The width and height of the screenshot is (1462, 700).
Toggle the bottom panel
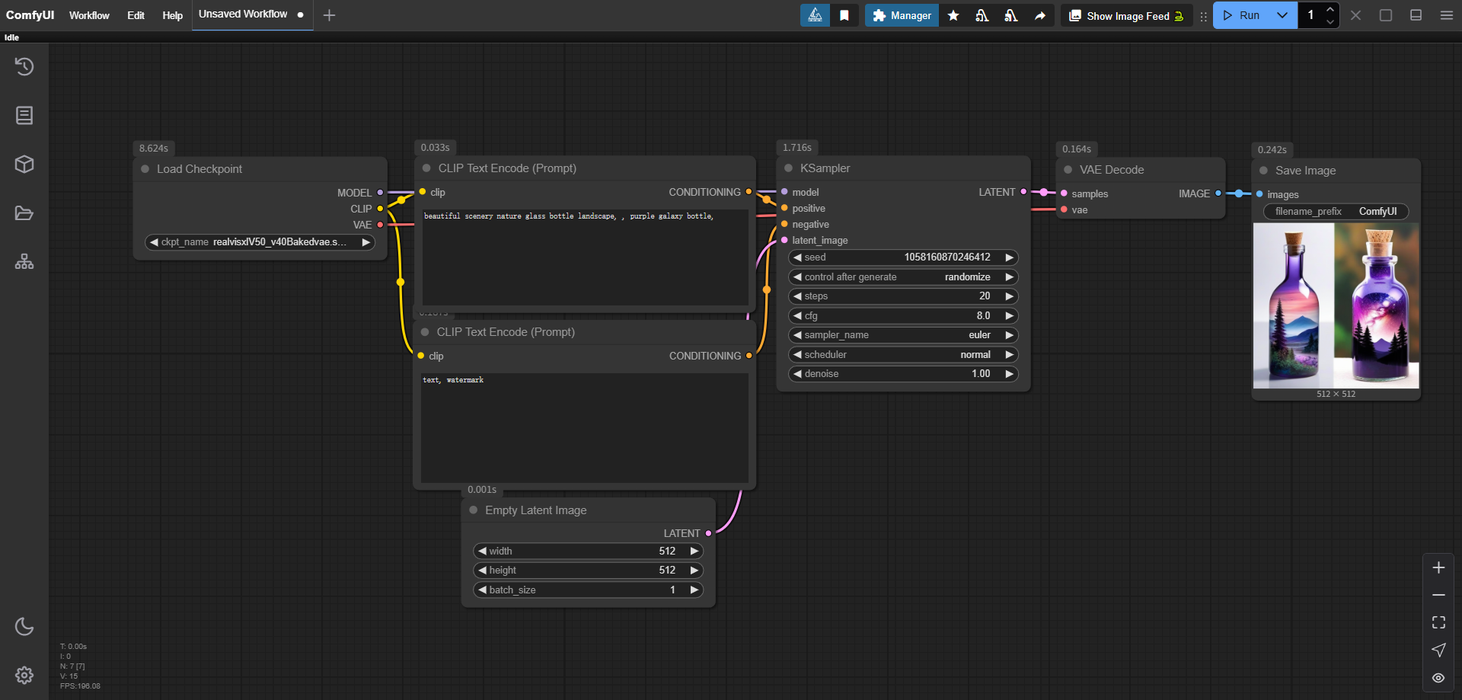[x=1416, y=15]
